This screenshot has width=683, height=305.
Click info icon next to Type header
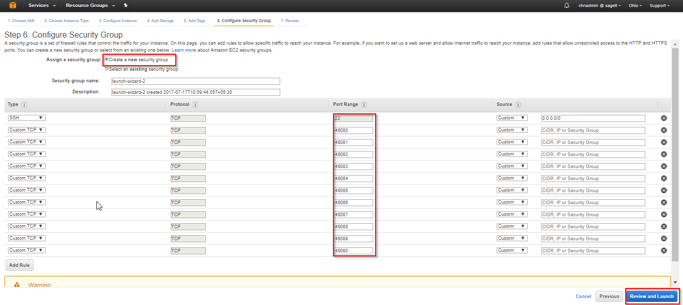[24, 105]
